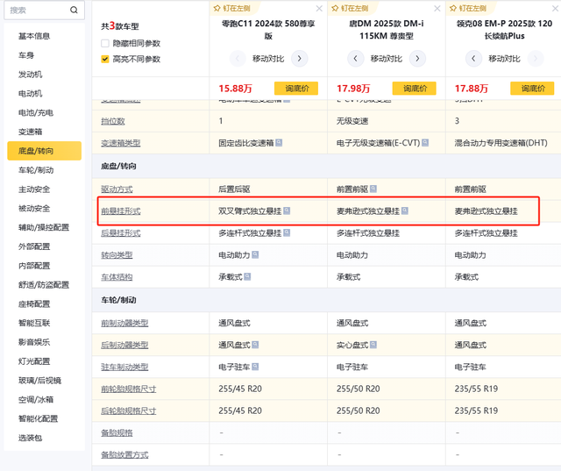Focus the 搜索 search input field

click(44, 10)
